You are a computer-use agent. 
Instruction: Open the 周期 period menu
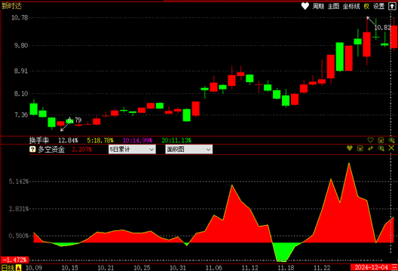coord(318,6)
